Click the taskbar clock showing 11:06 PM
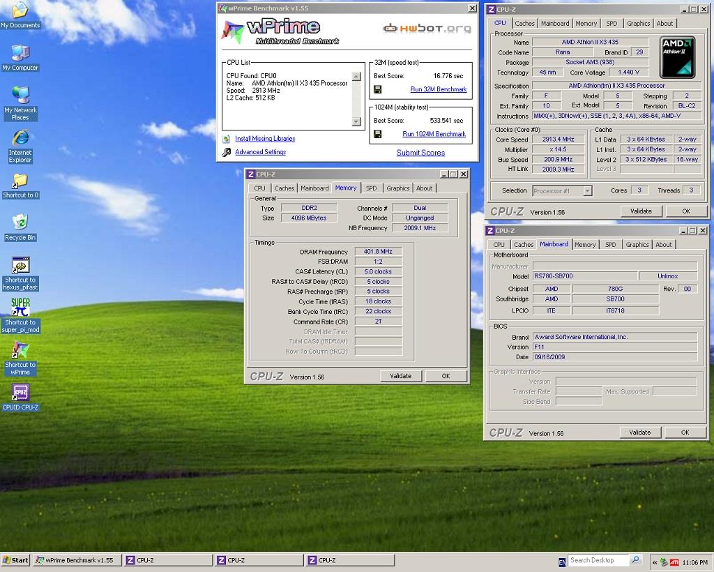The width and height of the screenshot is (714, 572). coord(695,562)
